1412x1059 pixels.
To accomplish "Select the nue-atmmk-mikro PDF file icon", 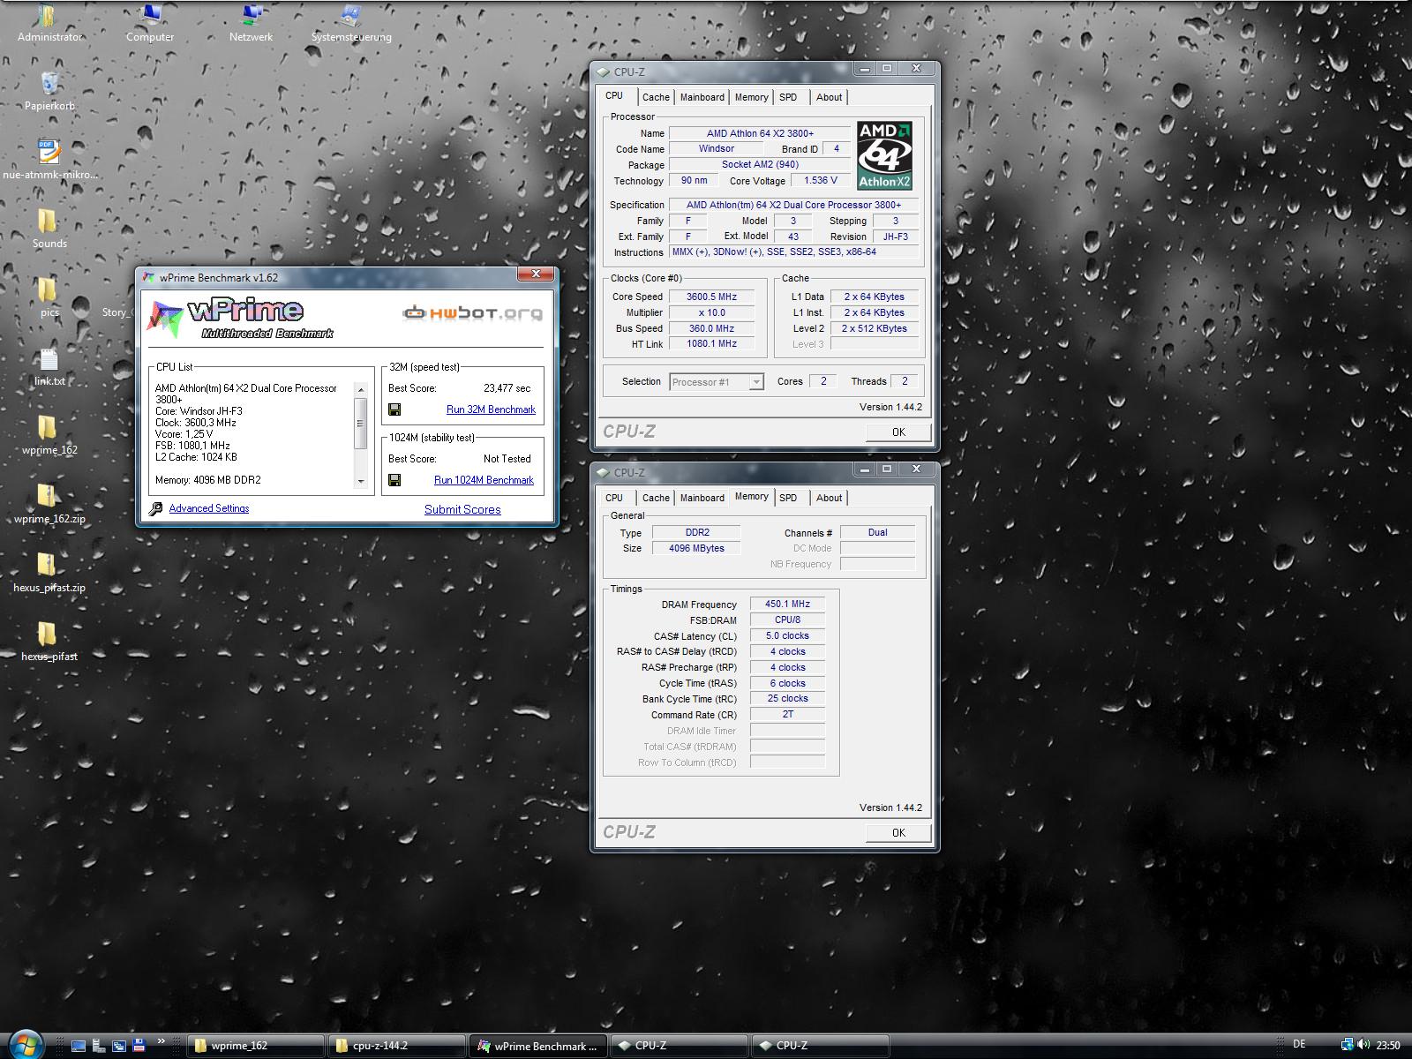I will click(x=49, y=161).
